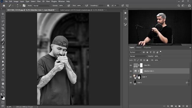Switch to the History tab

tap(139, 47)
